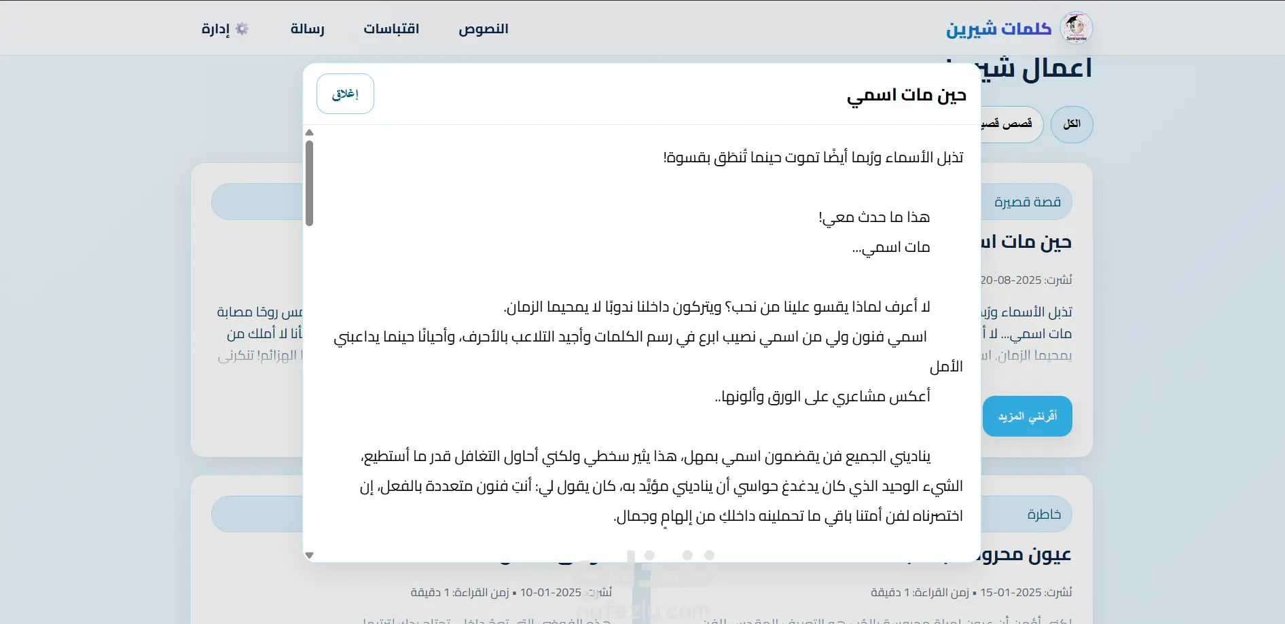This screenshot has width=1285, height=624.
Task: Go to the اقتباسات navigation item
Action: [x=391, y=29]
